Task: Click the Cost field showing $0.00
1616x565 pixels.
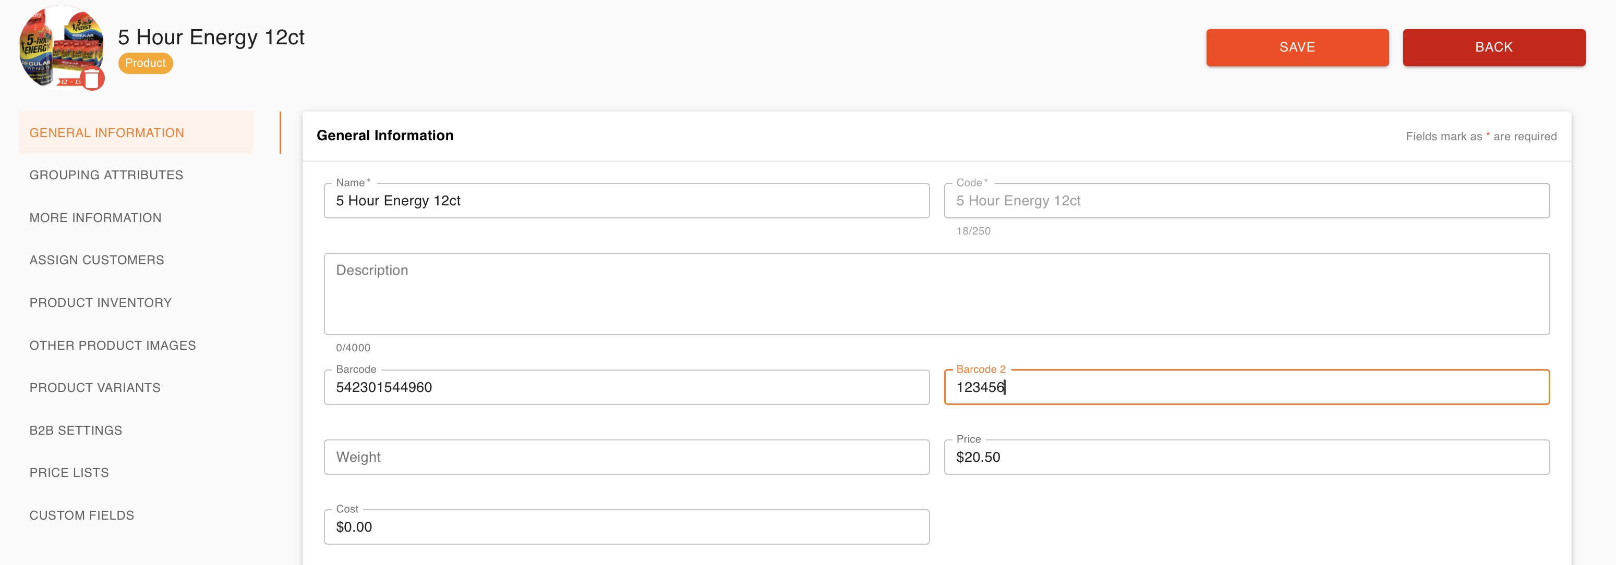Action: tap(626, 527)
